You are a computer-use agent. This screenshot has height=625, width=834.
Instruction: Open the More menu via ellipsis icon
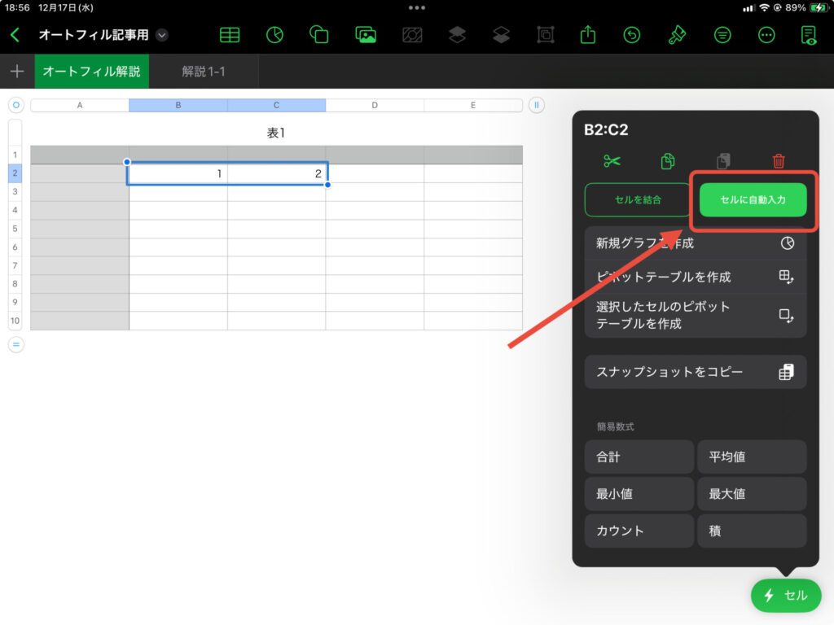(x=766, y=34)
